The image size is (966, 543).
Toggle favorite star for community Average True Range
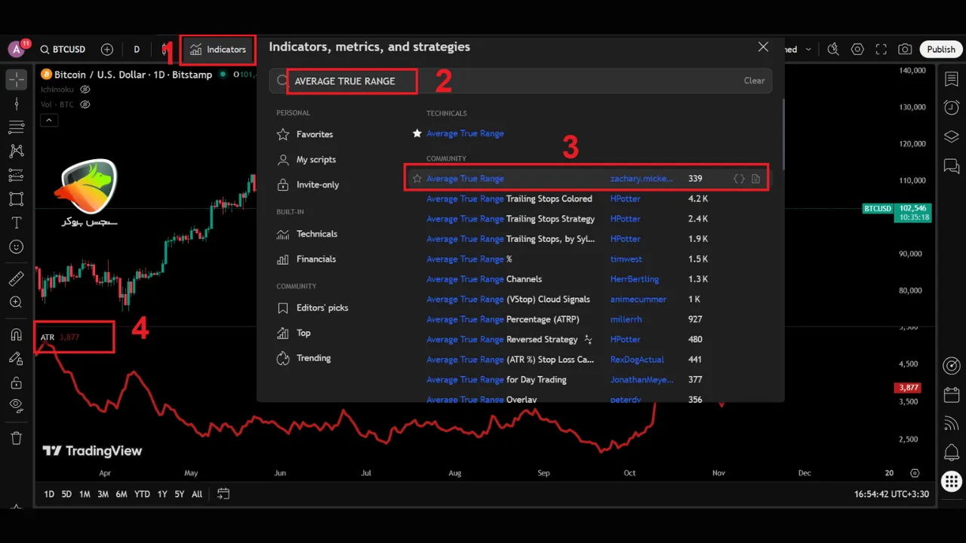(417, 179)
